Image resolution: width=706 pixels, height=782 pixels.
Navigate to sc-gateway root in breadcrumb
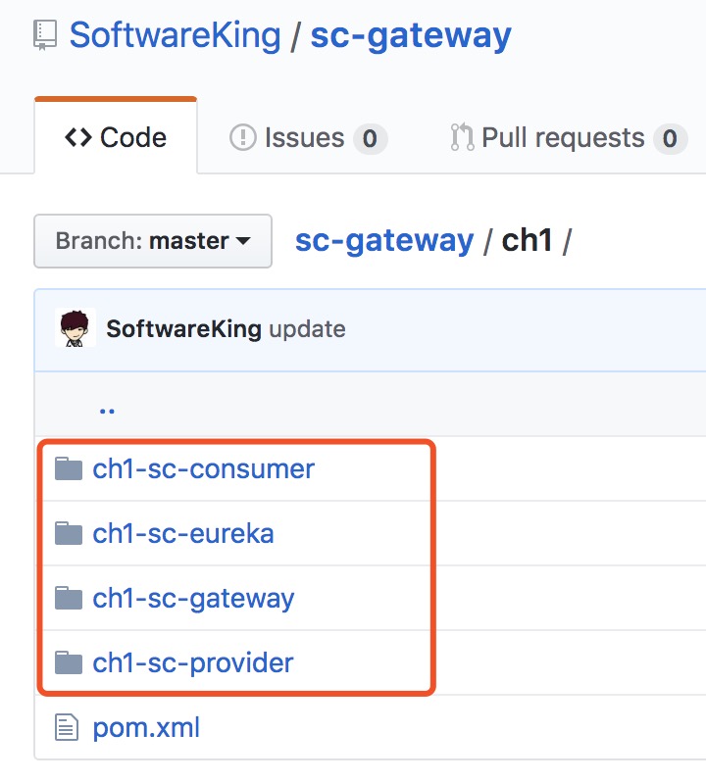(384, 240)
